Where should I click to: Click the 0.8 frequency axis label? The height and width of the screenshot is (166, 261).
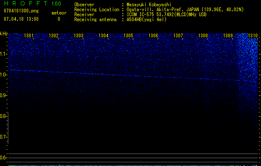click(x=3, y=116)
